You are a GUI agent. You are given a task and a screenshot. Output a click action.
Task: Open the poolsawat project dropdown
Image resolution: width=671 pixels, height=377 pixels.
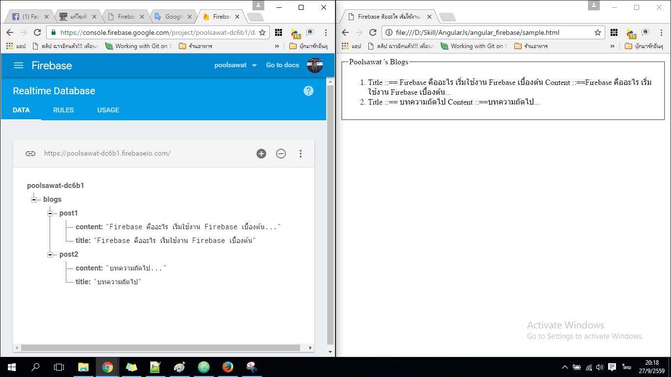coord(236,65)
